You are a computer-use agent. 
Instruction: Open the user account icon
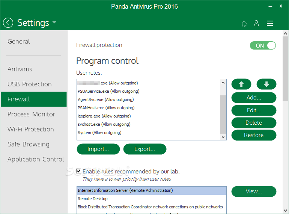click(x=256, y=23)
